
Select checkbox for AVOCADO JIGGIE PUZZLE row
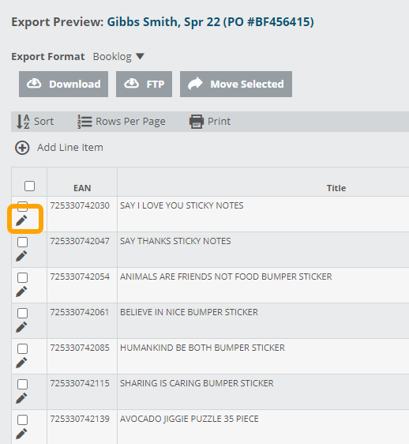tap(22, 420)
